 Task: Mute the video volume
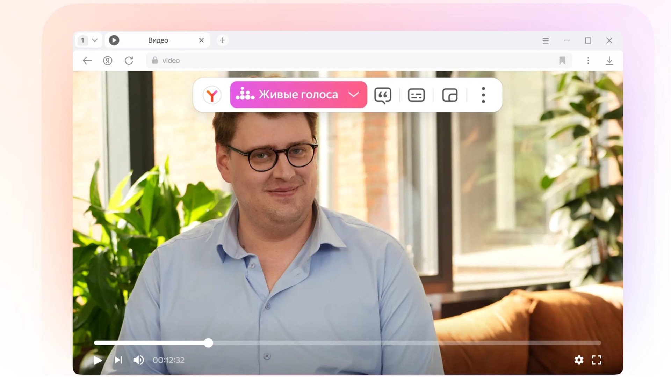coord(138,360)
